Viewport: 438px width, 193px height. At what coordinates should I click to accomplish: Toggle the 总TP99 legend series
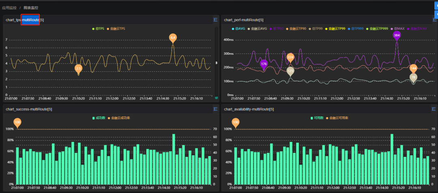(316, 28)
